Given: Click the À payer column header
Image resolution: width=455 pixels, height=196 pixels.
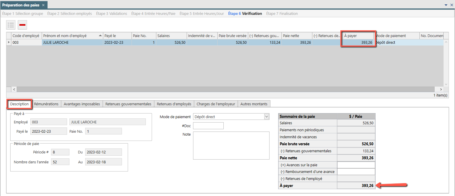Looking at the screenshot, I should (x=358, y=36).
